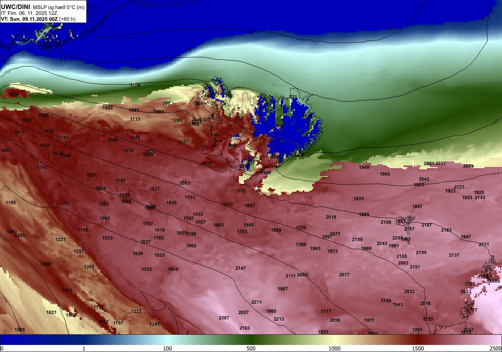The image size is (502, 352).
Task: Click the height value 1417
Action: [207, 163]
